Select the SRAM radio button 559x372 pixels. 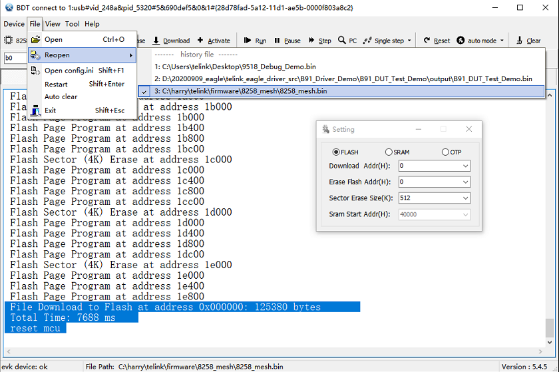389,152
